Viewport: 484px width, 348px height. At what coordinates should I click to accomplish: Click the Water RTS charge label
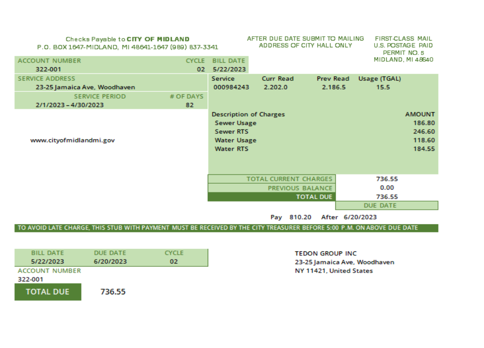click(231, 149)
